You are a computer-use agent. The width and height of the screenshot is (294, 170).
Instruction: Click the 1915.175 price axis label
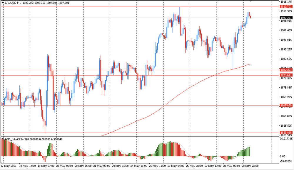pyautogui.click(x=286, y=2)
